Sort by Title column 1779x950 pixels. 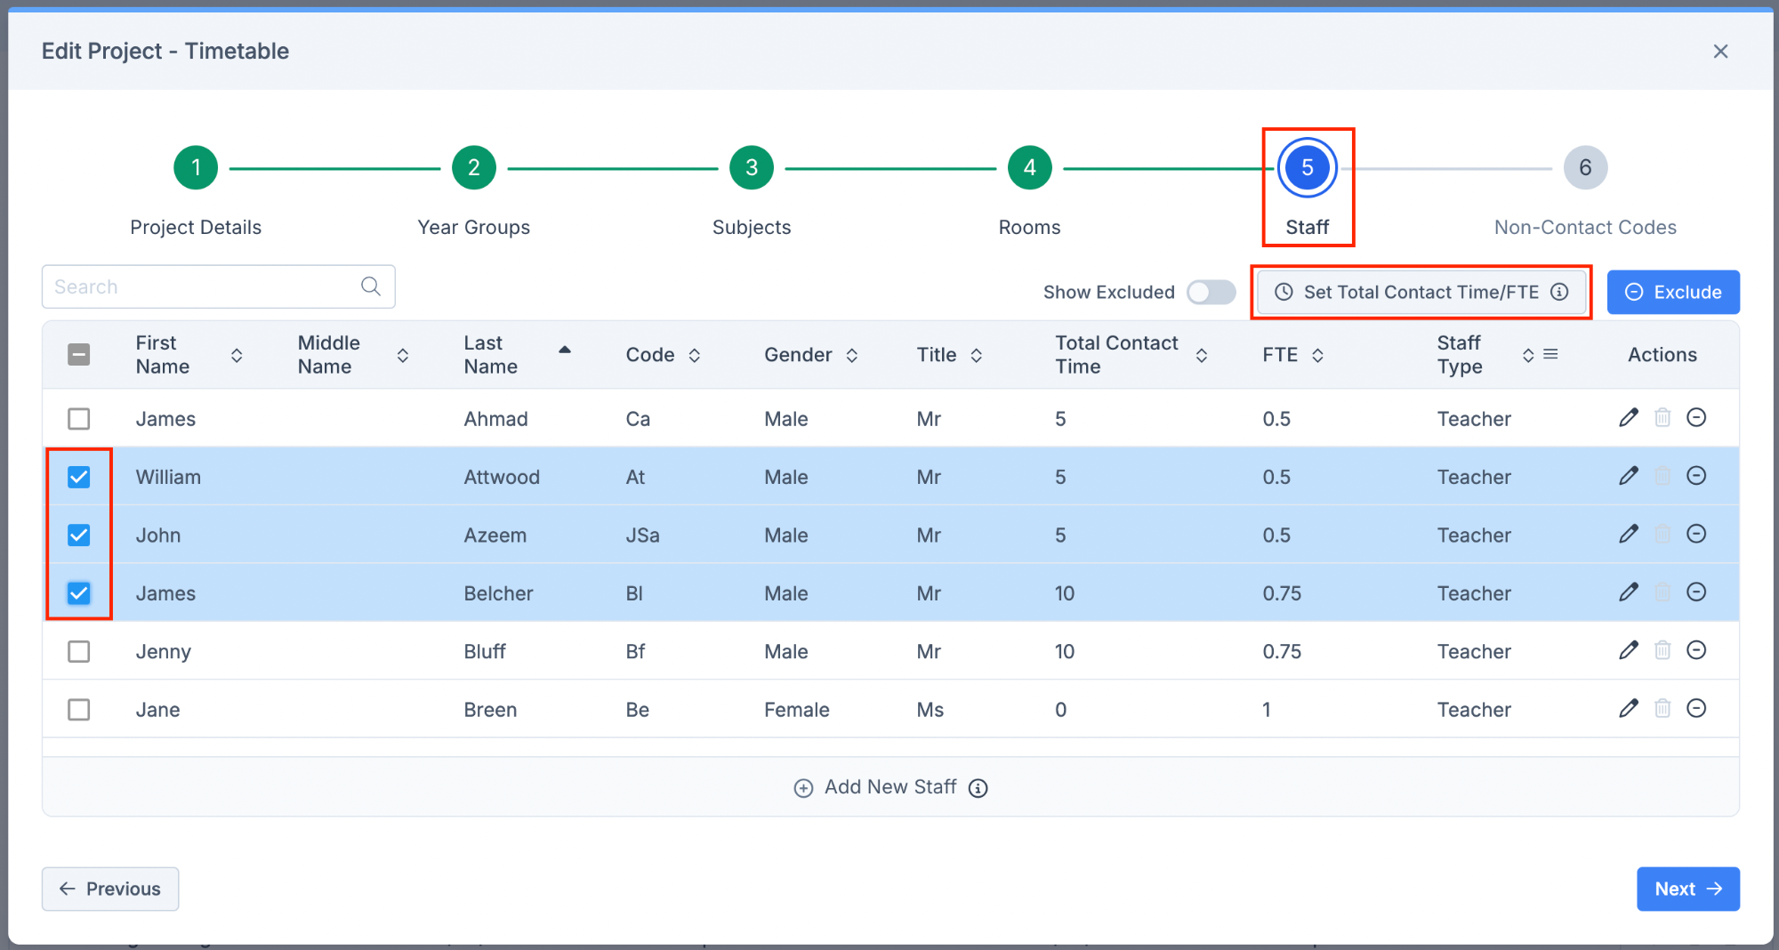(x=977, y=355)
